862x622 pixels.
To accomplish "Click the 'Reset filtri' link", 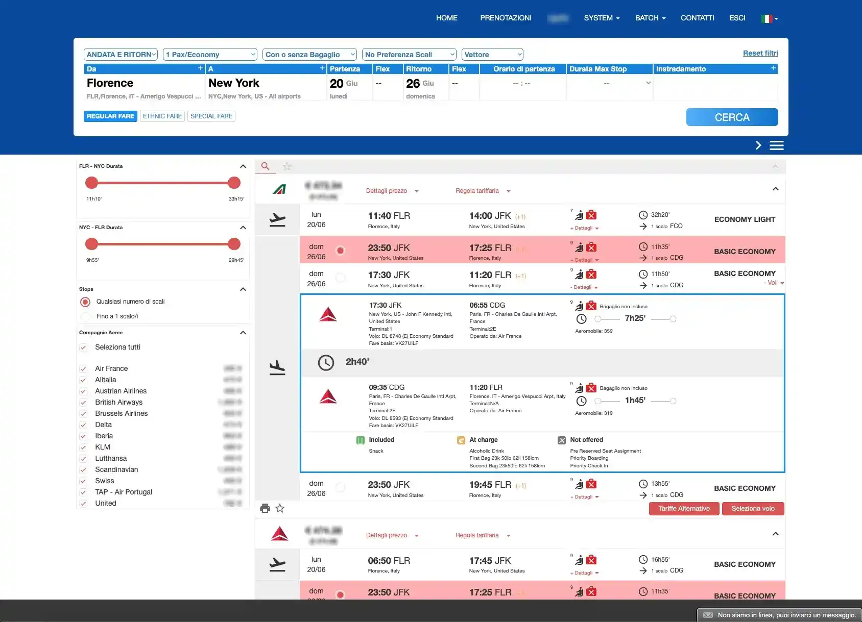I will [x=760, y=53].
